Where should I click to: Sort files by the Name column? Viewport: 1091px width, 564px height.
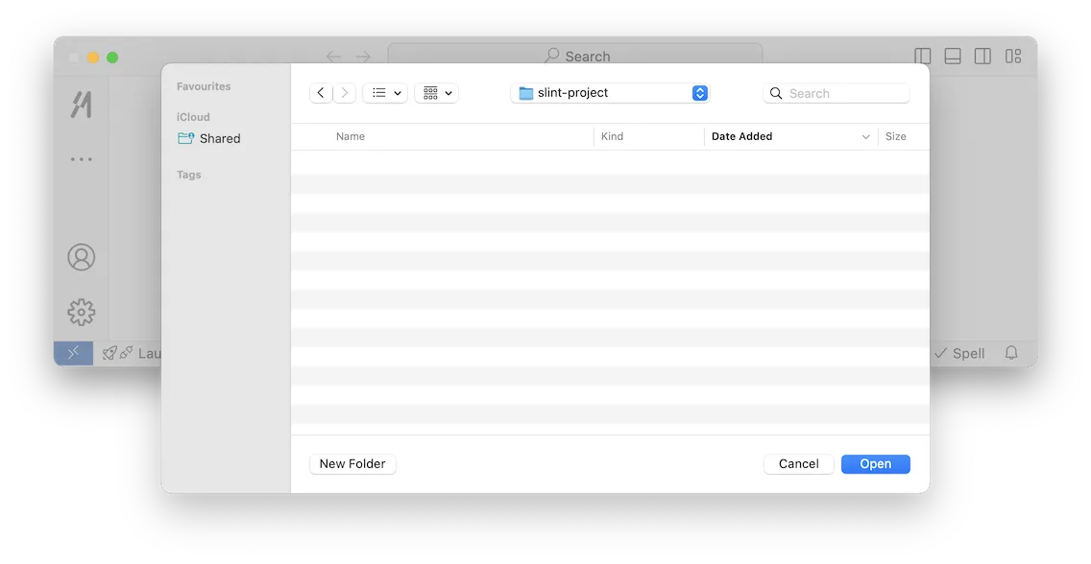point(351,136)
